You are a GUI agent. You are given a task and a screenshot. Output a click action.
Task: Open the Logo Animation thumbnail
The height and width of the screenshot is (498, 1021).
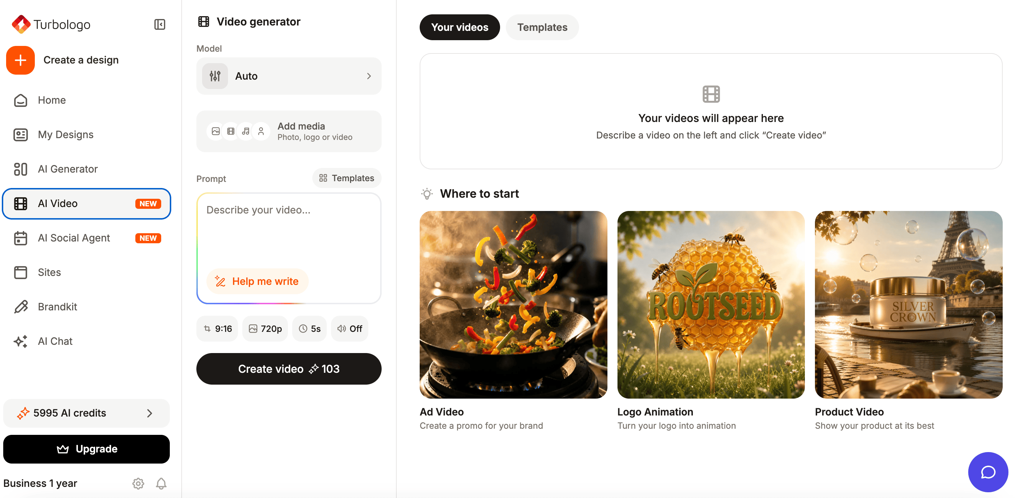click(711, 304)
